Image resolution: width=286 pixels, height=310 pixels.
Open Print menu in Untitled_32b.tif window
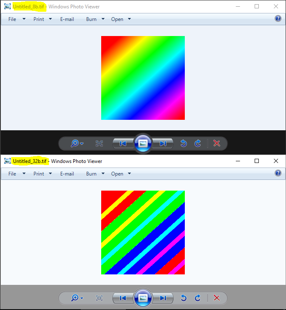click(x=39, y=174)
